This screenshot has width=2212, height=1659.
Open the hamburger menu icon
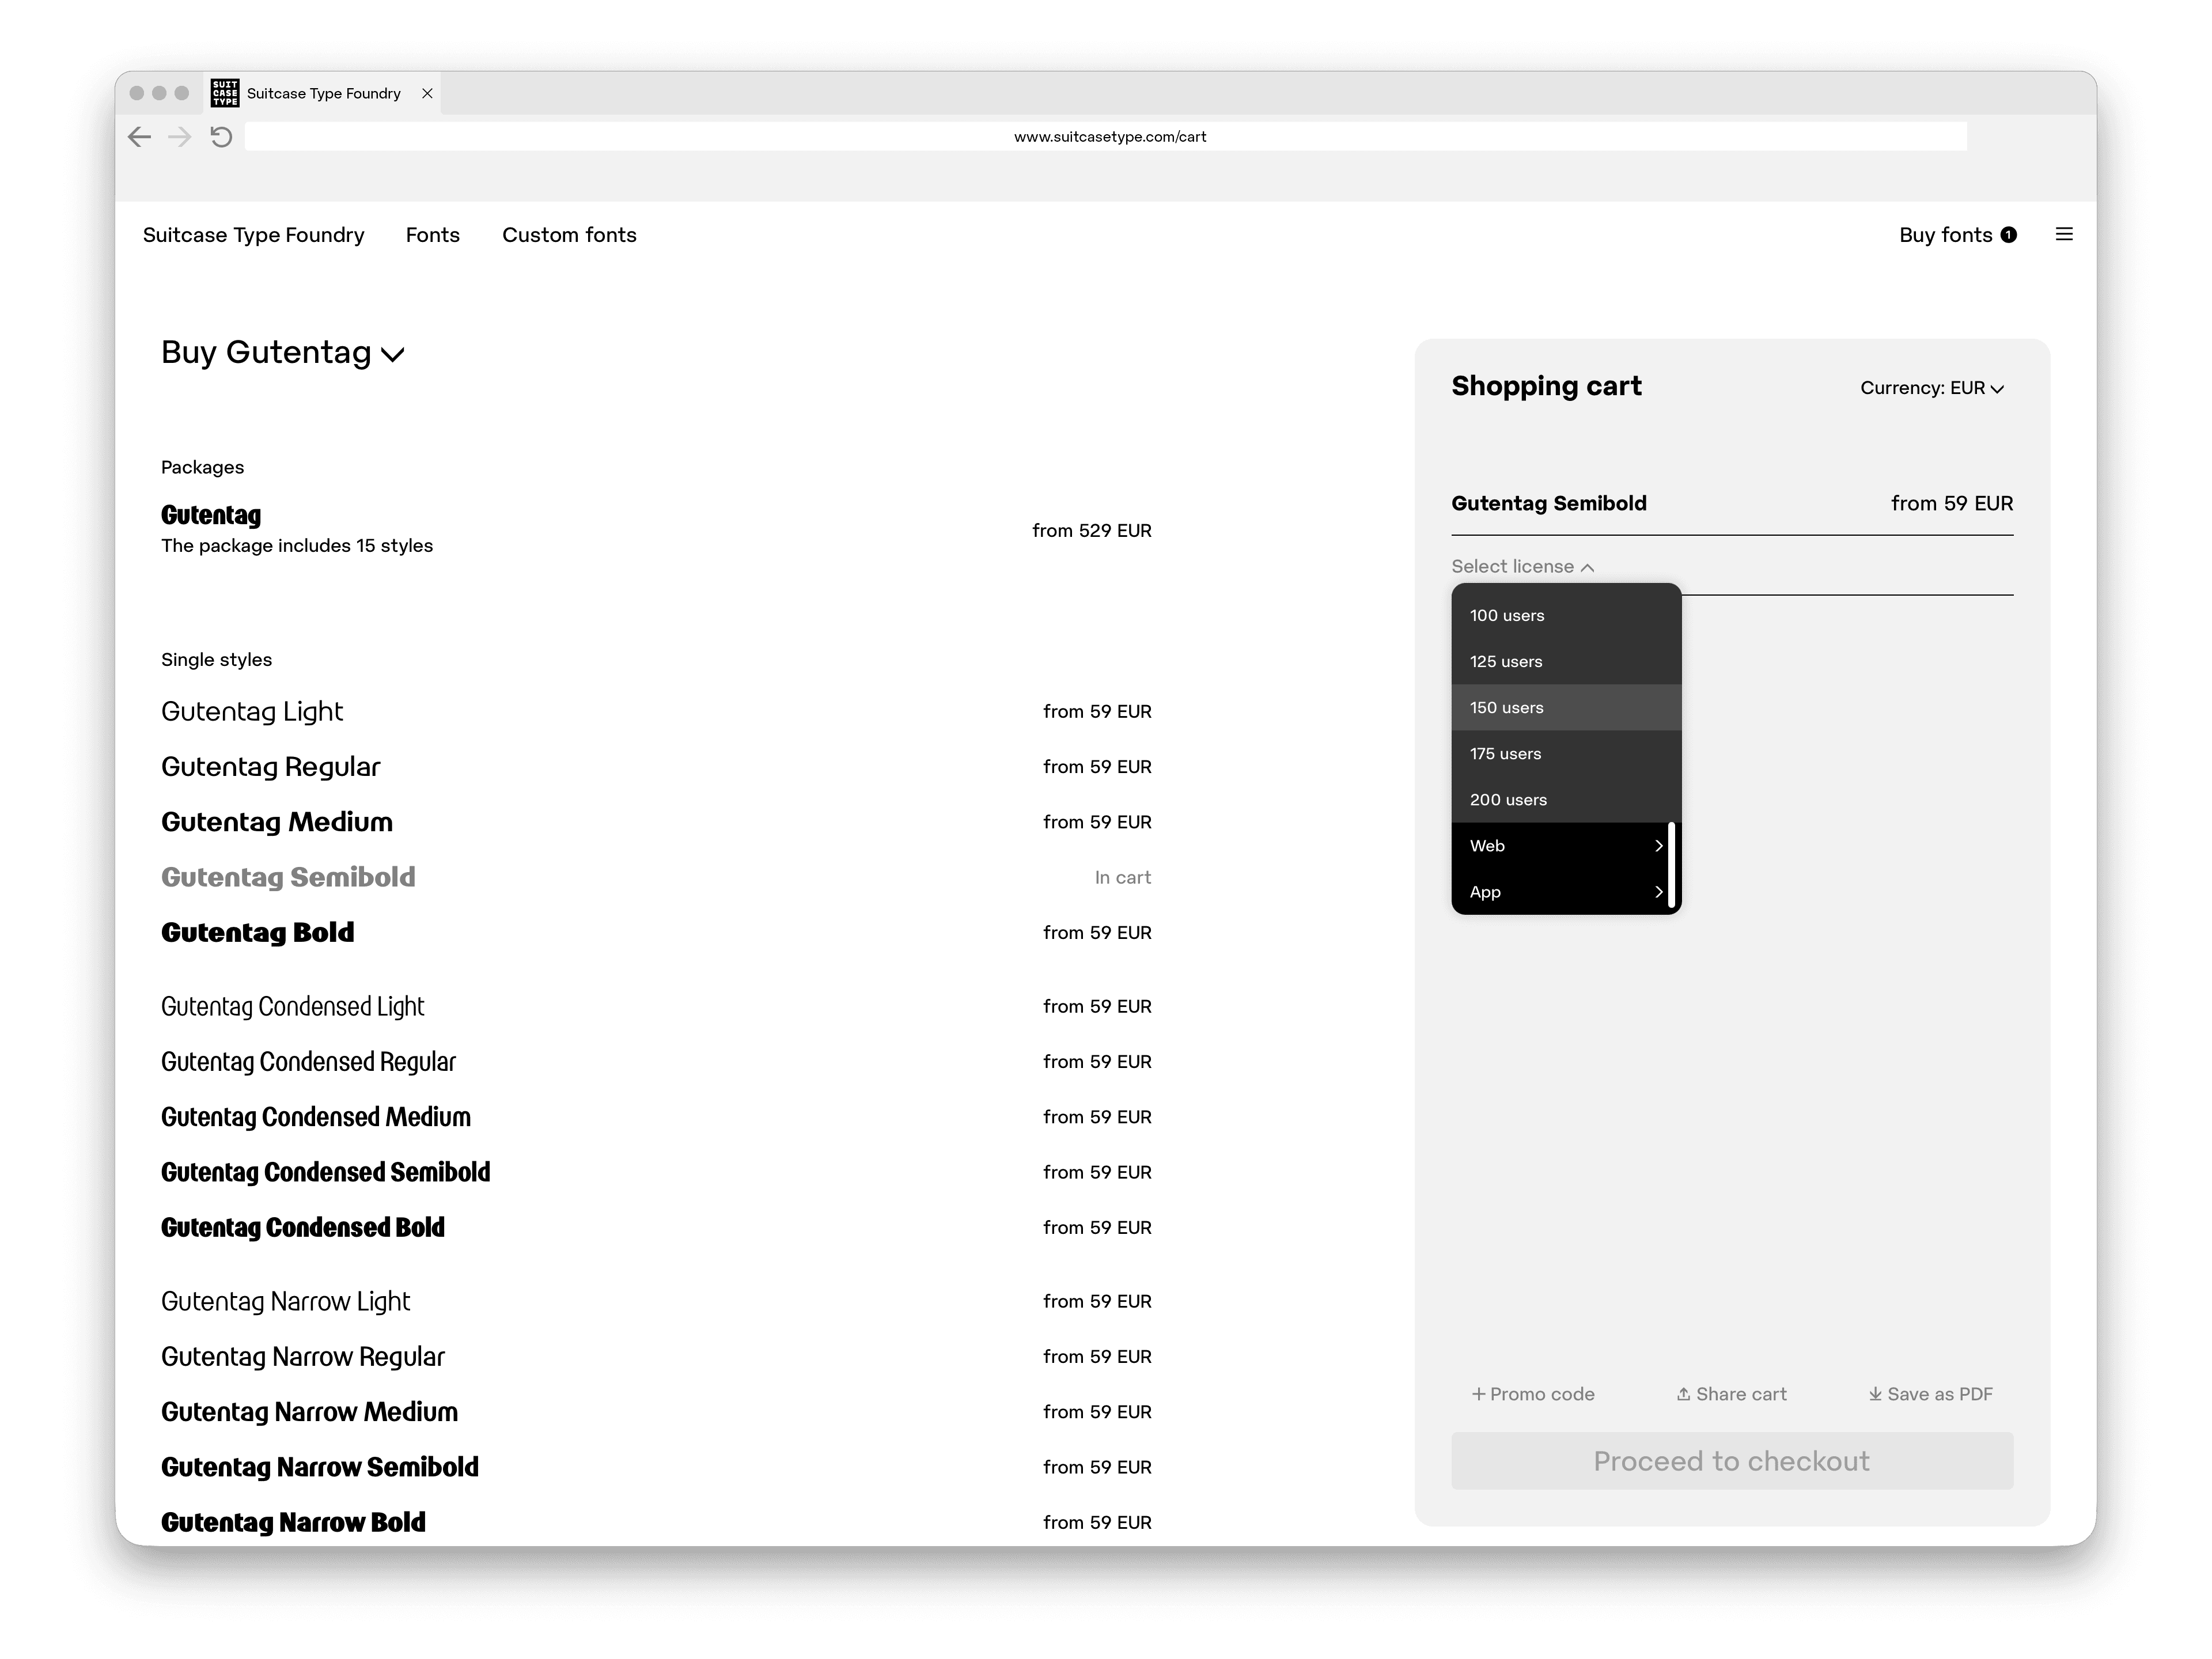[x=2064, y=234]
